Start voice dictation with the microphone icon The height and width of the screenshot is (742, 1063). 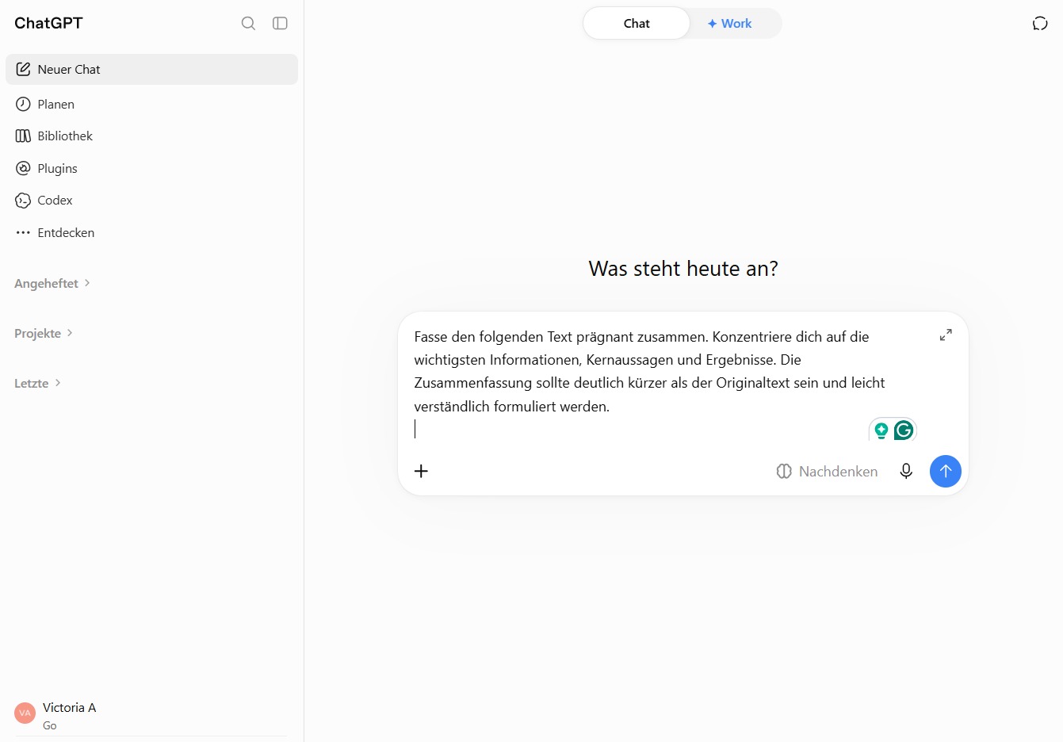pos(906,471)
